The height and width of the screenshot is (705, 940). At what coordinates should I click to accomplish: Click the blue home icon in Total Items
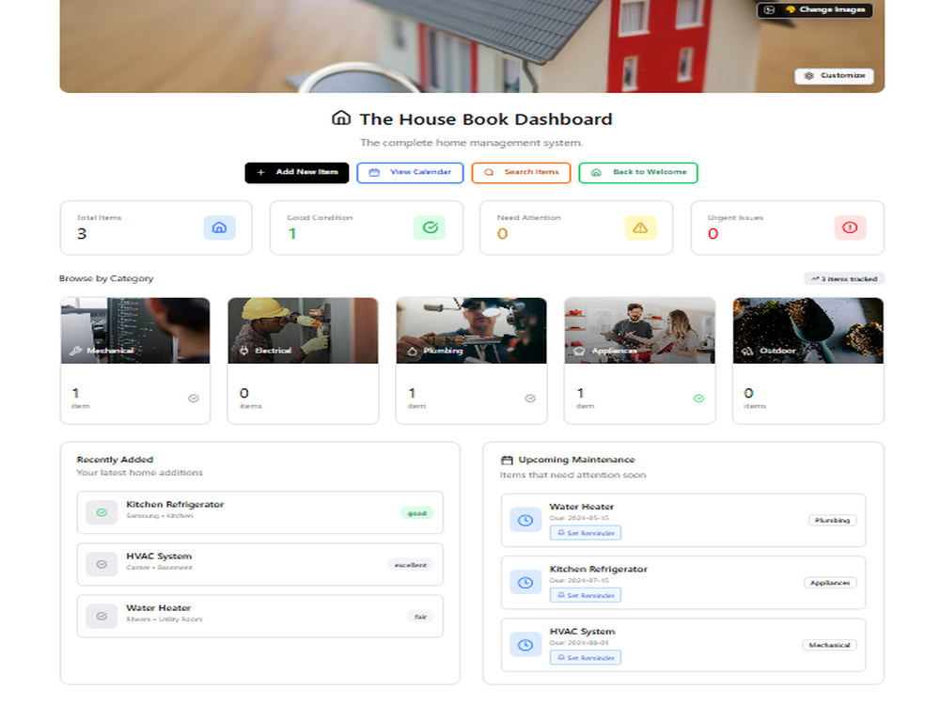219,227
